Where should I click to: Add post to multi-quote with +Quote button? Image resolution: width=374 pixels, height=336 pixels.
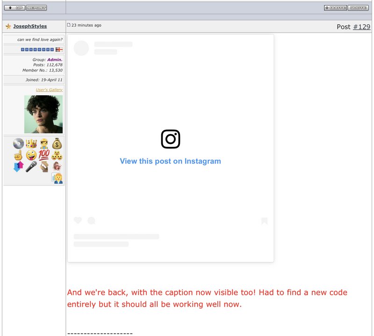tap(335, 8)
